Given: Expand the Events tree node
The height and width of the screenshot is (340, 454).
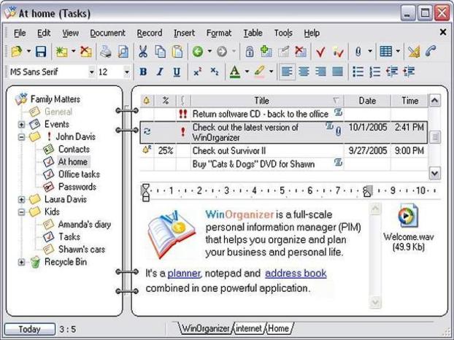Looking at the screenshot, I should coord(21,125).
